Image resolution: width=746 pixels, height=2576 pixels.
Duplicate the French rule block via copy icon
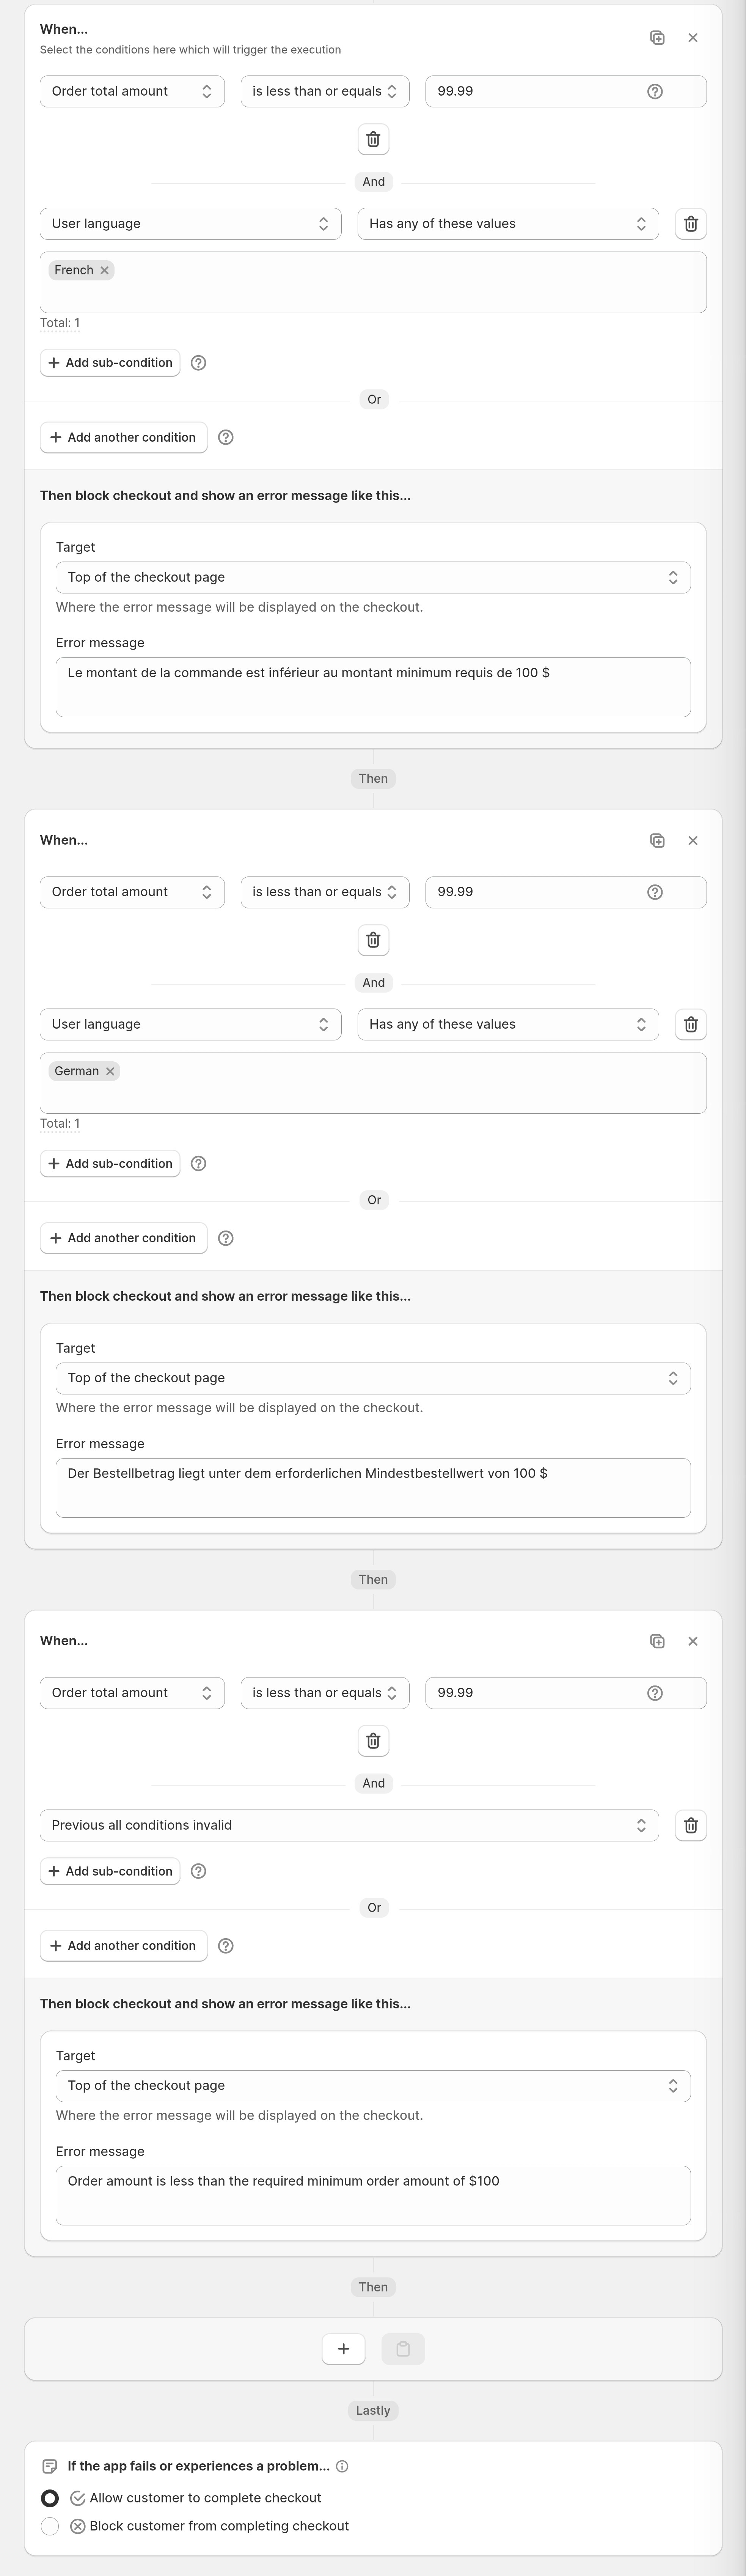657,38
